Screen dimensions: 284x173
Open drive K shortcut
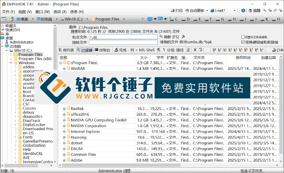[x=264, y=19]
